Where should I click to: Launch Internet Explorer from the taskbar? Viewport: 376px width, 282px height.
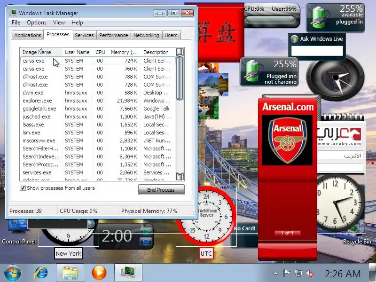[x=41, y=273]
